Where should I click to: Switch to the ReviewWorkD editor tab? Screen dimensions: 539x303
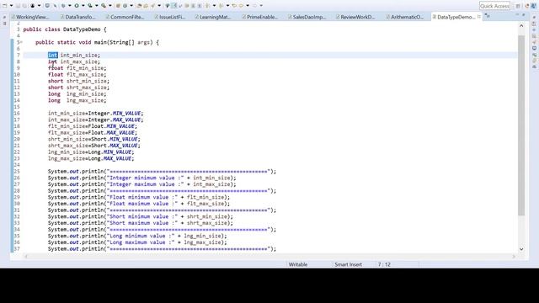355,17
